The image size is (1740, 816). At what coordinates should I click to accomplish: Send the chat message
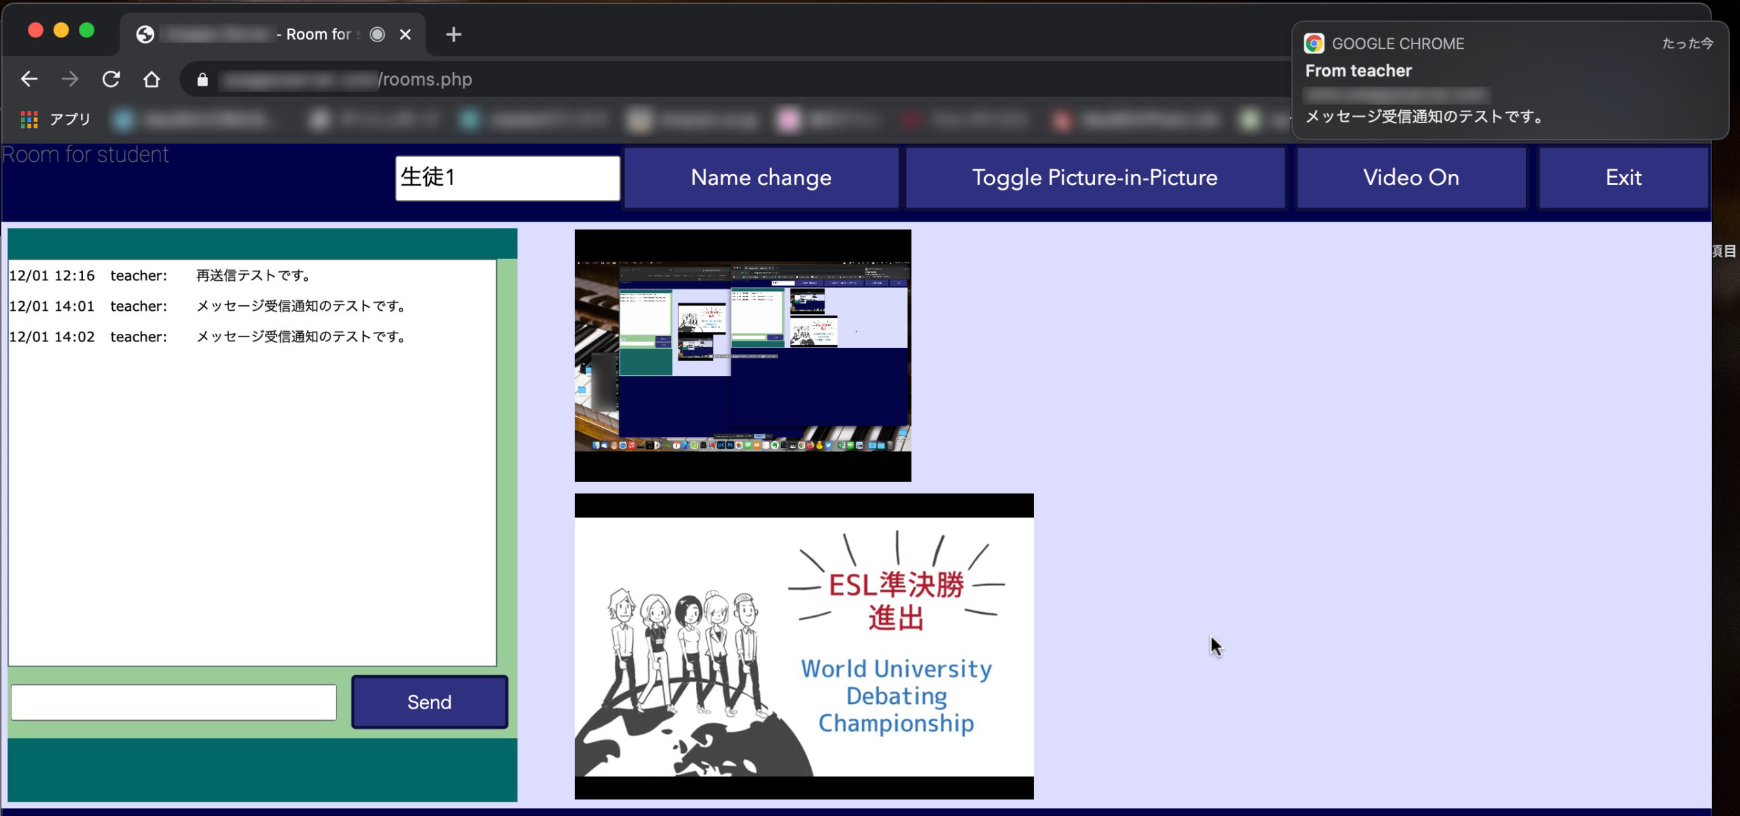(x=429, y=702)
